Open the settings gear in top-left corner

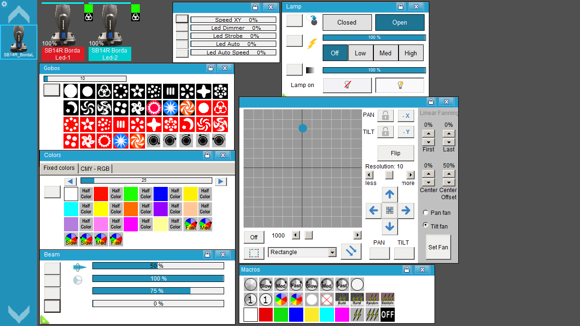coord(4,4)
